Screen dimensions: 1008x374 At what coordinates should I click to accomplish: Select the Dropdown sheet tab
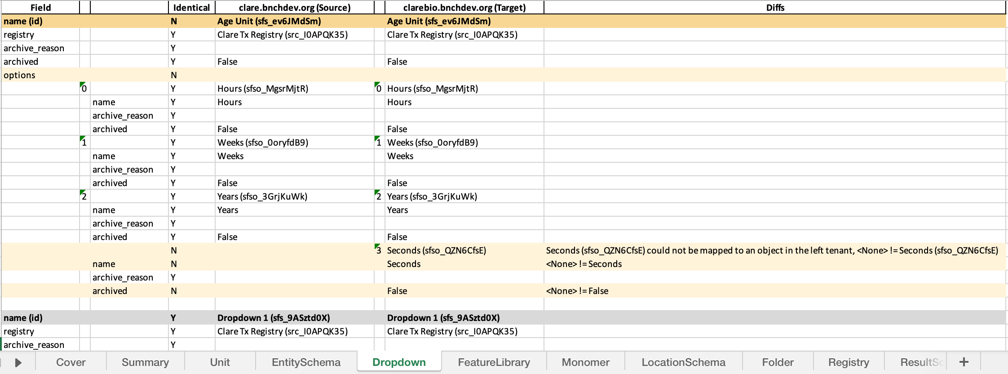399,362
